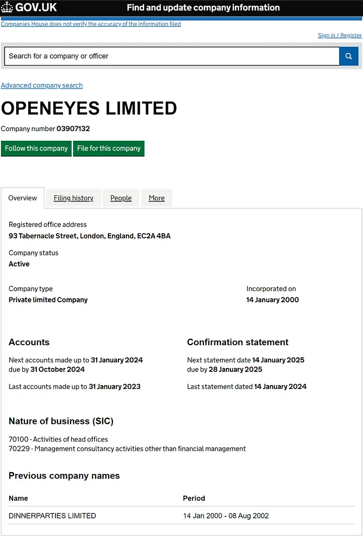Click the Accounts section heading
Viewport: 363px width, 536px height.
29,342
